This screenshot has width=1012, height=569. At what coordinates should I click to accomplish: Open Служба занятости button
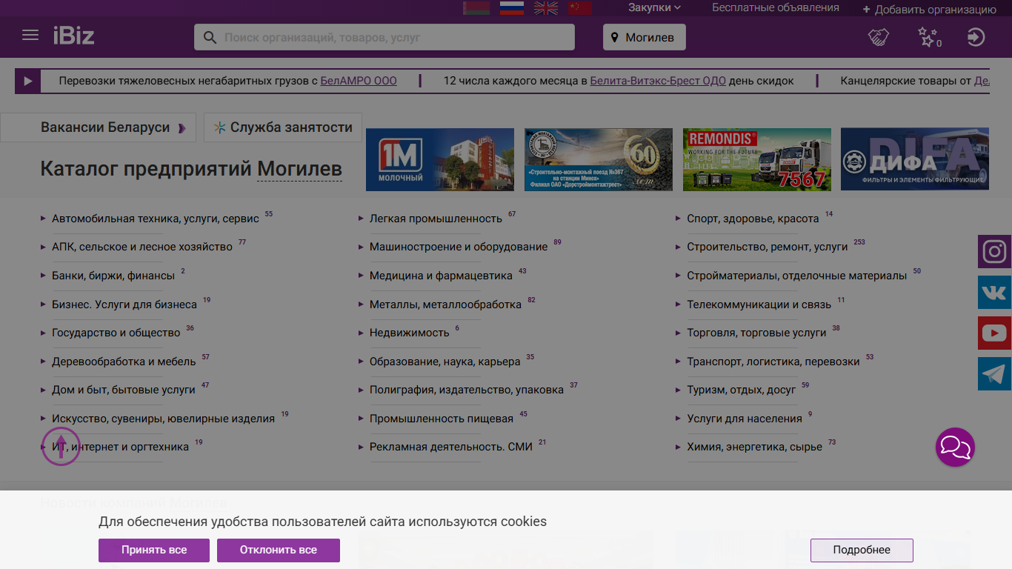pyautogui.click(x=283, y=127)
